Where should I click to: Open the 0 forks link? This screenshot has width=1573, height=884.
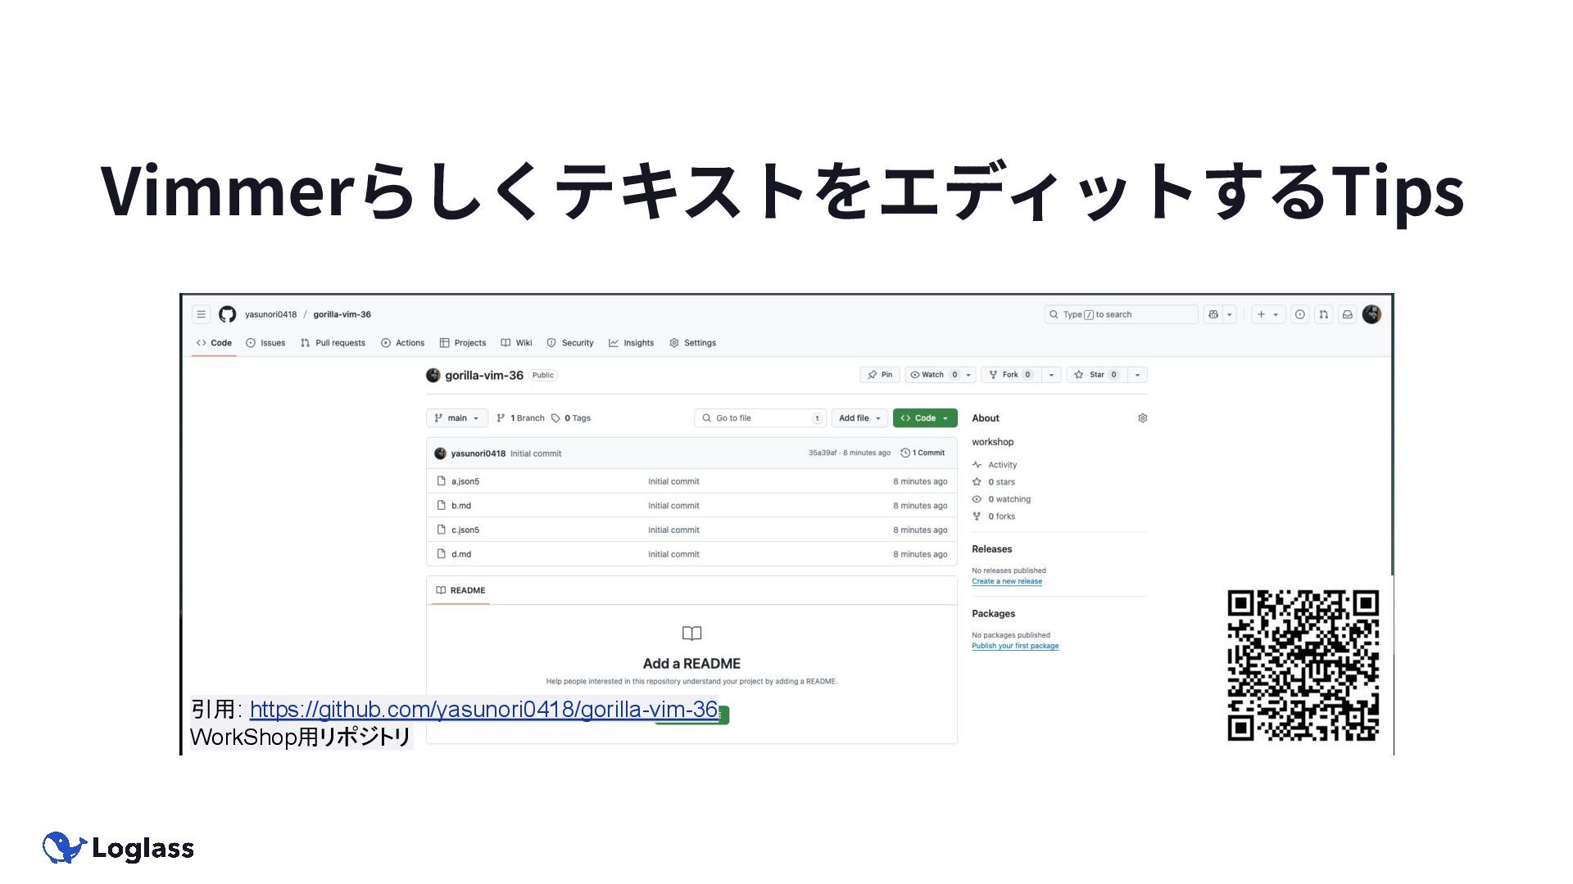coord(994,516)
